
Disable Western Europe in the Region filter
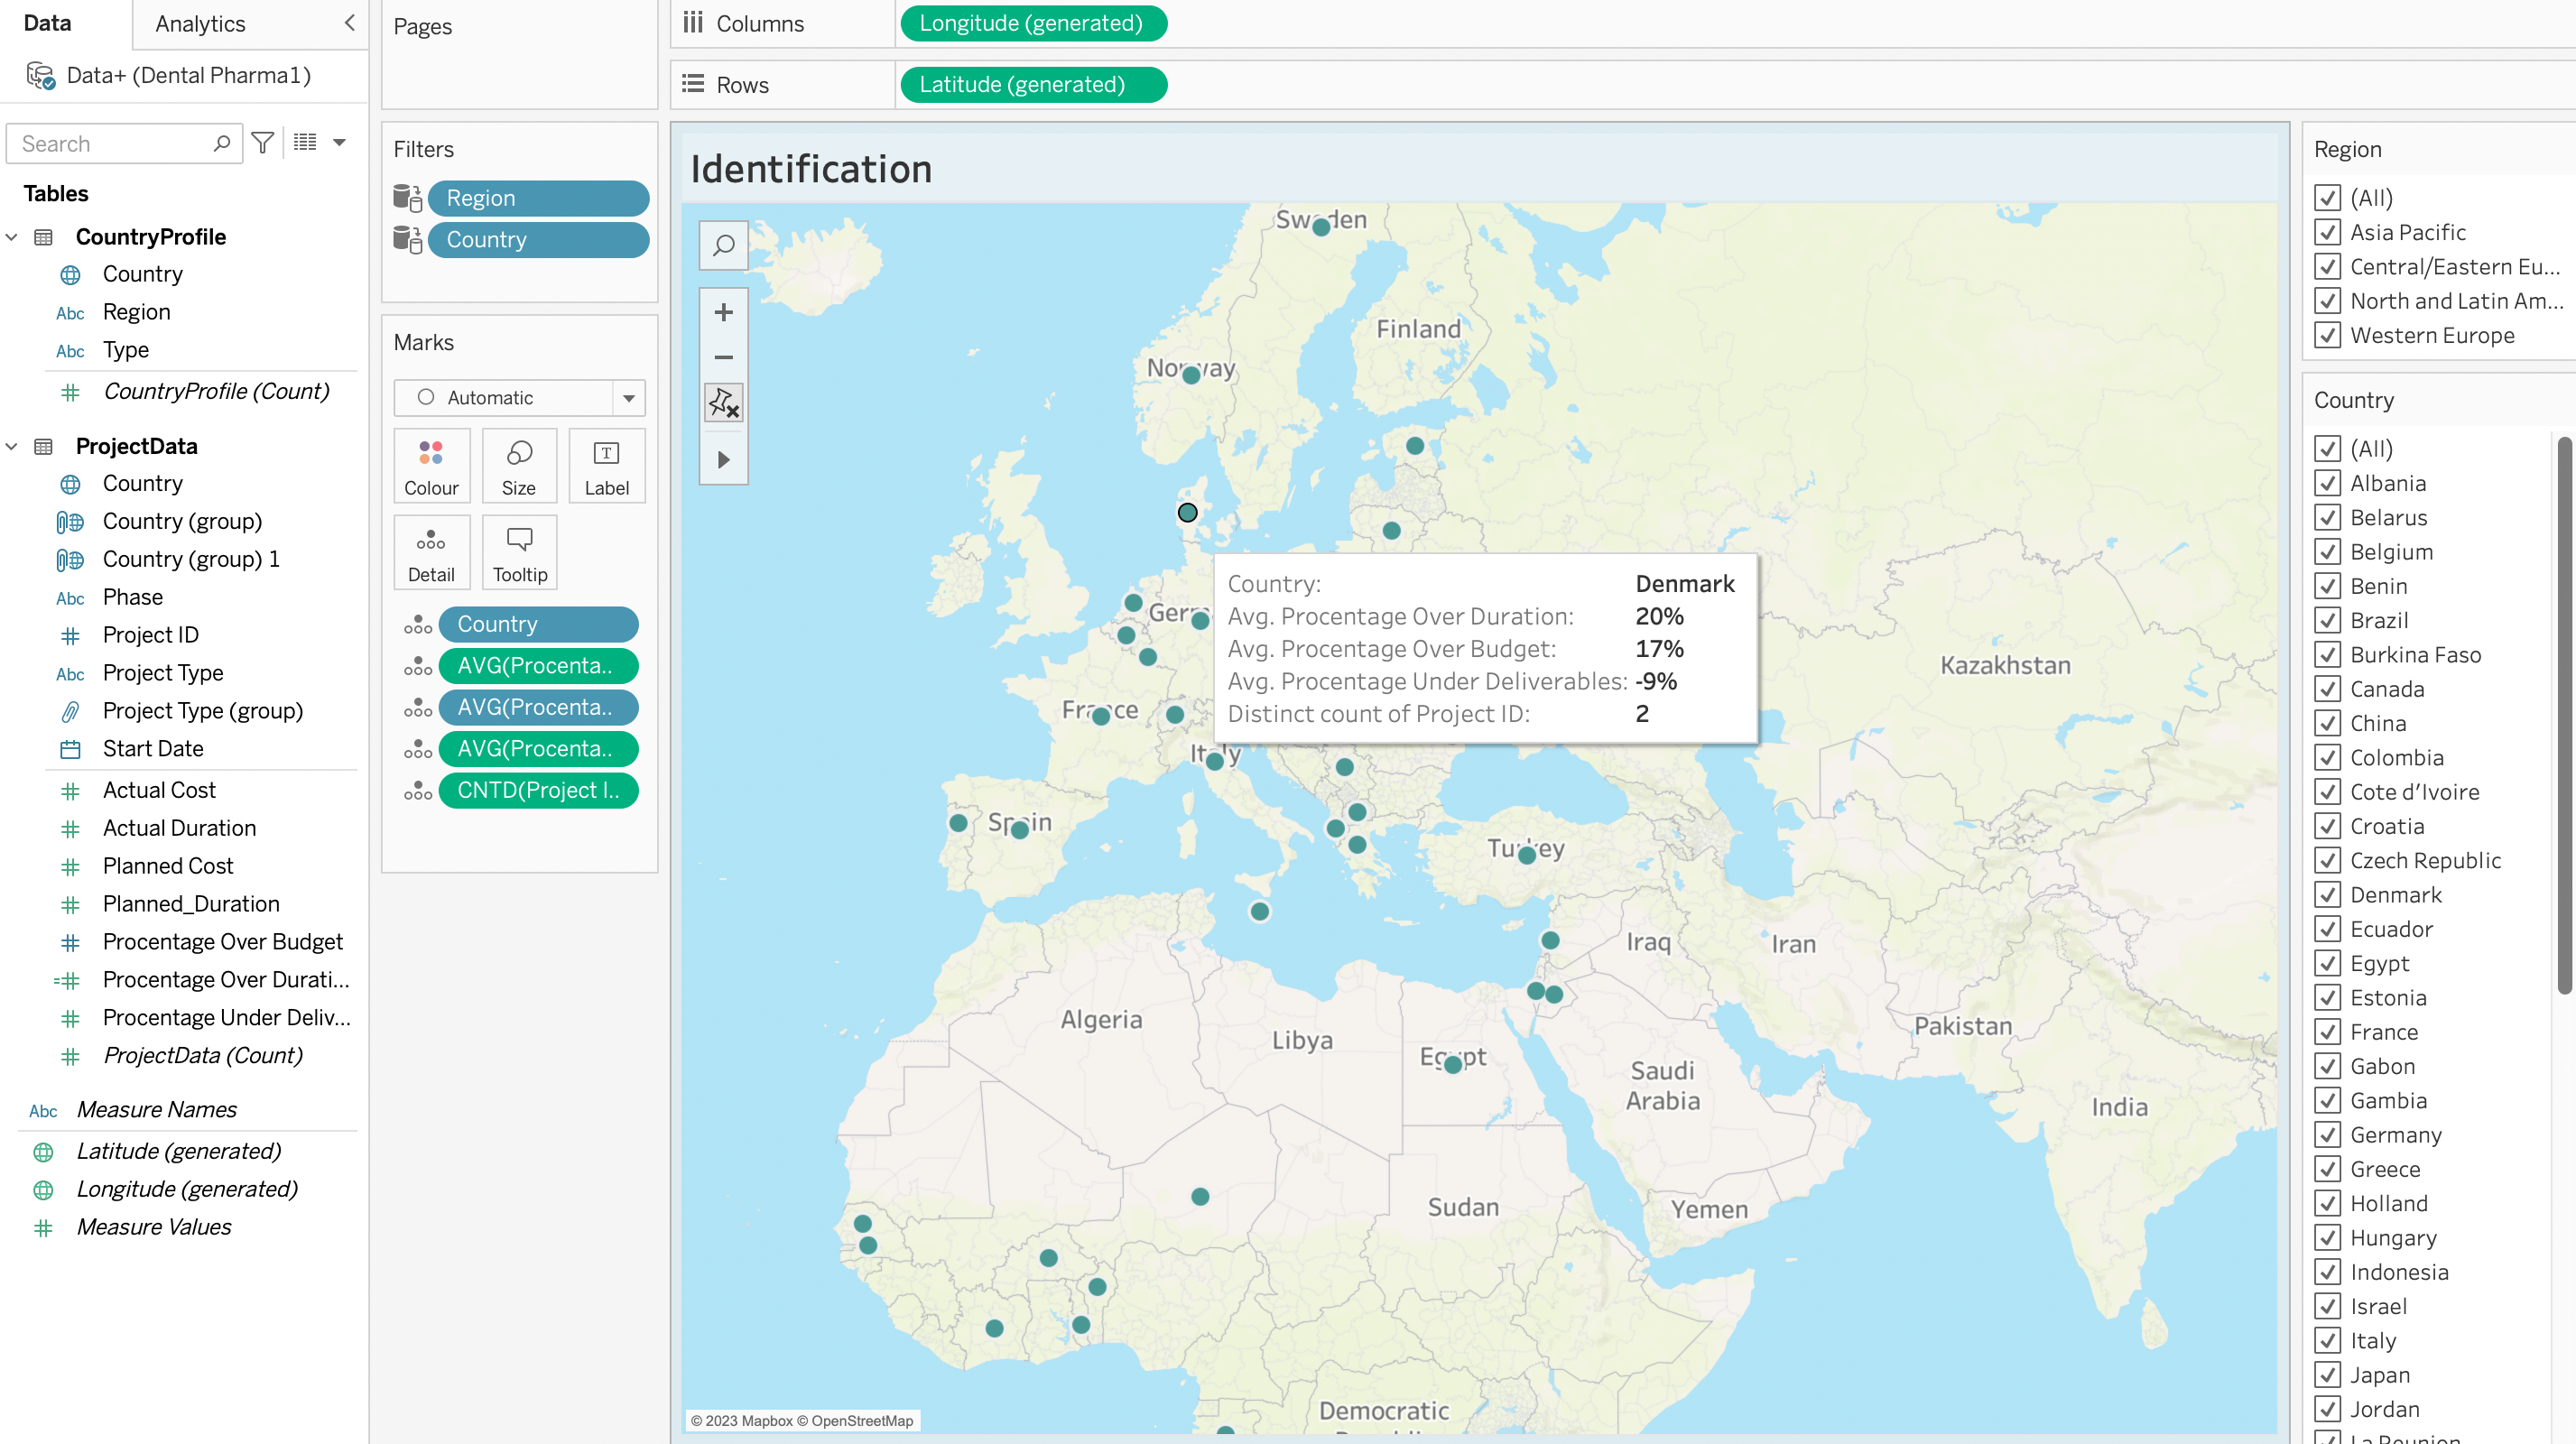(2328, 335)
